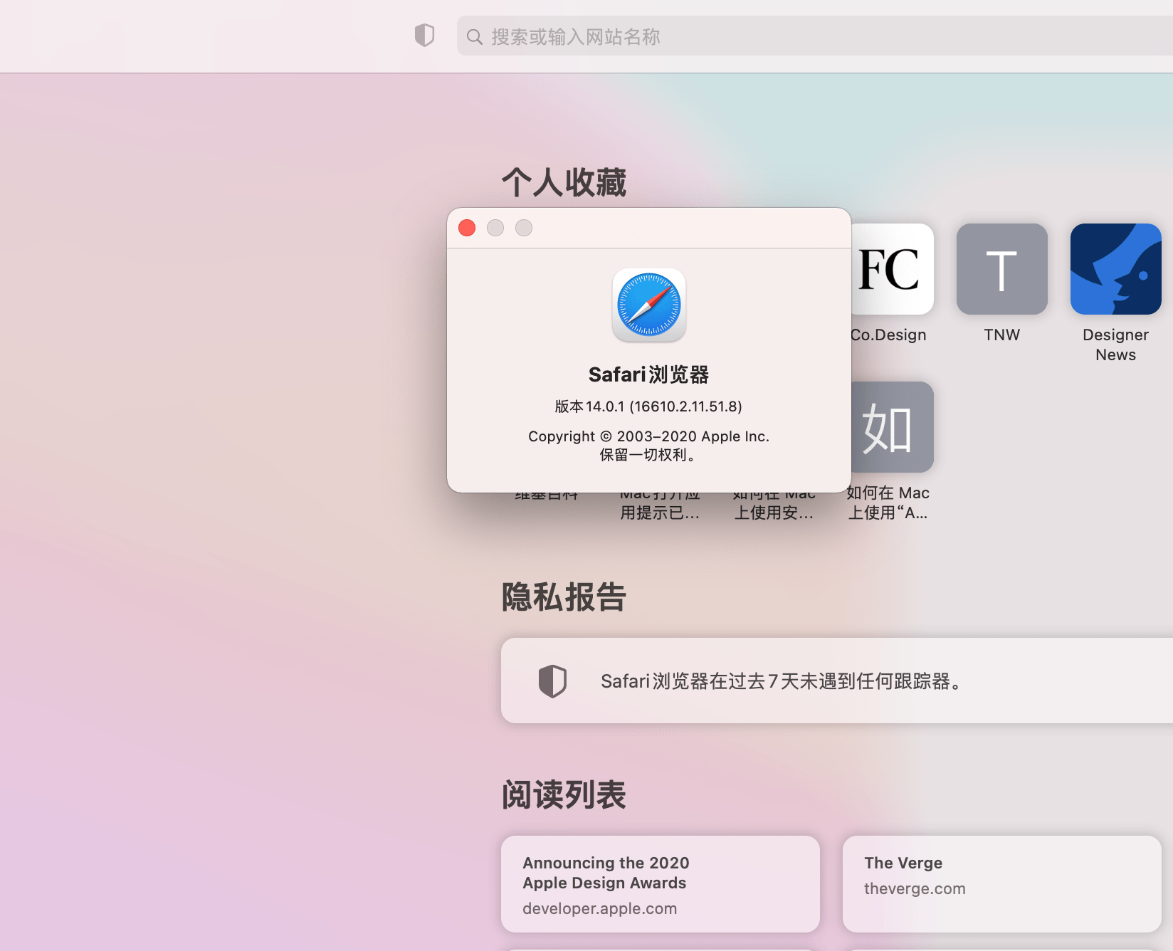Click the magnifying glass in the search field
The image size is (1173, 951).
click(x=474, y=36)
